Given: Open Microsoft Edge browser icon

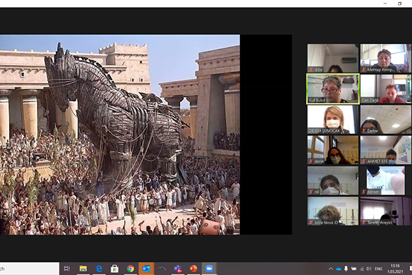Looking at the screenshot, I should tap(99, 269).
